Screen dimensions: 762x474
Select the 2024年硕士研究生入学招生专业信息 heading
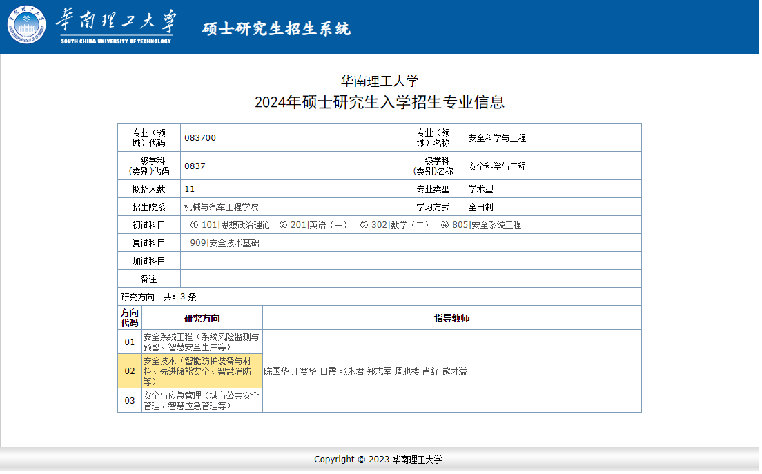[x=380, y=102]
